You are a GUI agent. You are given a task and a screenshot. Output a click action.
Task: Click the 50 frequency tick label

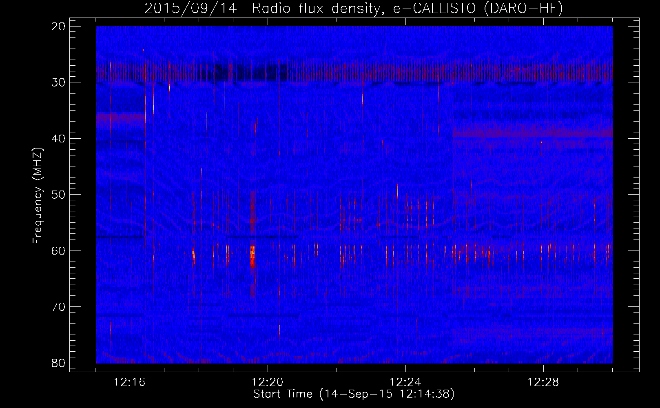pos(59,195)
